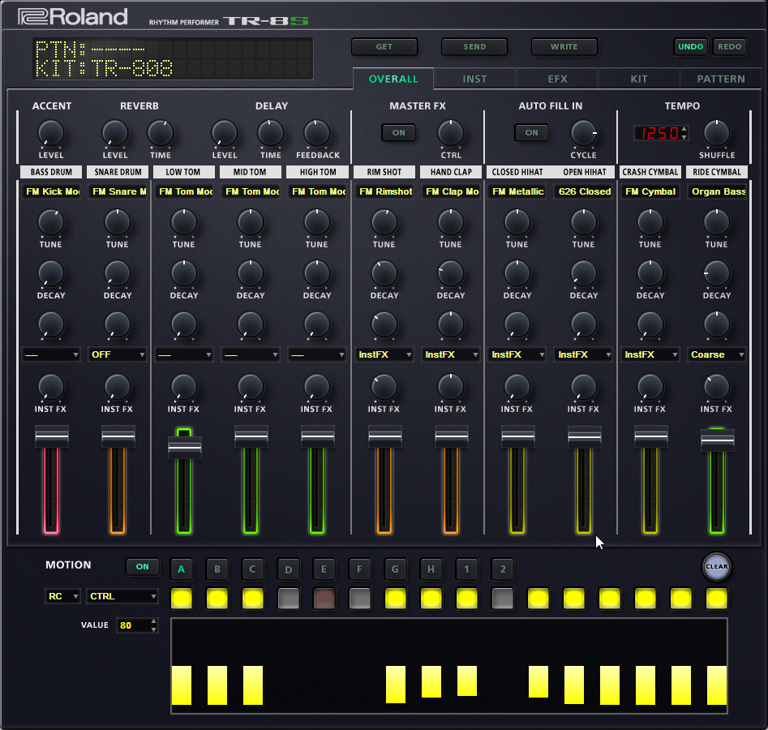
Task: Toggle the first yellow step button
Action: 181,599
